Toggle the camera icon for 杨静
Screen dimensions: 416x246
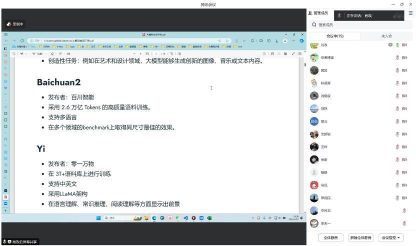(404, 172)
